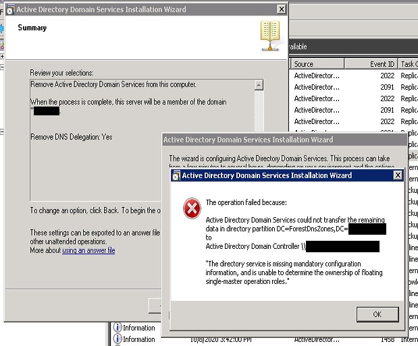
Task: Click the 'Summary' heading in the wizard
Action: coord(32,28)
